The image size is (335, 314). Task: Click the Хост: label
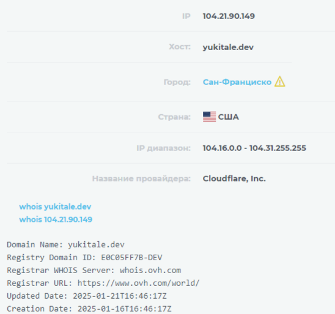(x=180, y=47)
